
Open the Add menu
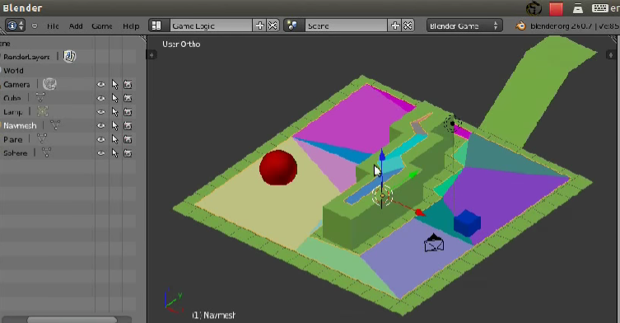(76, 26)
